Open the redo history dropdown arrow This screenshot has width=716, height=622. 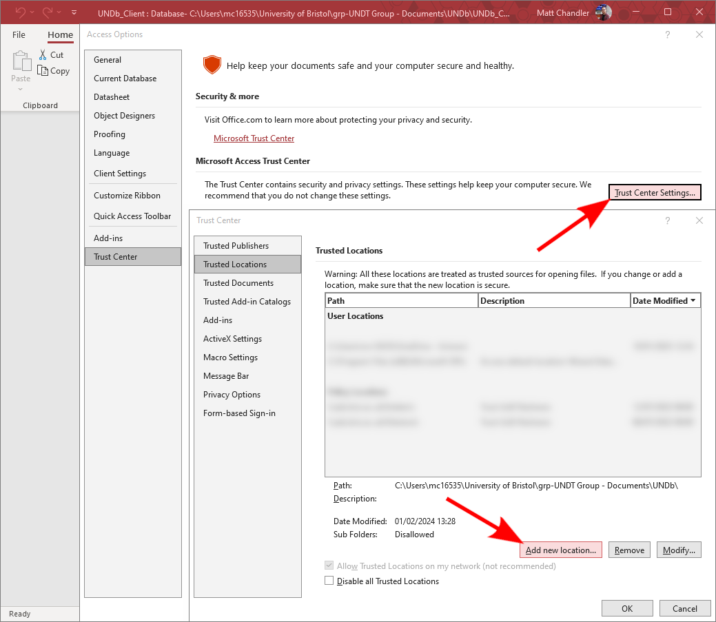(59, 12)
